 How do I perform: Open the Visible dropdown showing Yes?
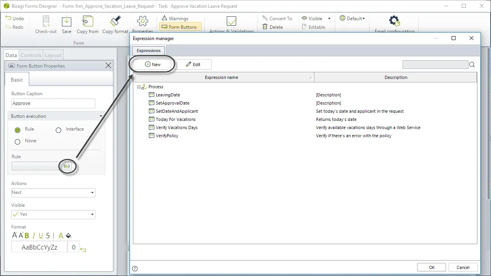pos(53,214)
